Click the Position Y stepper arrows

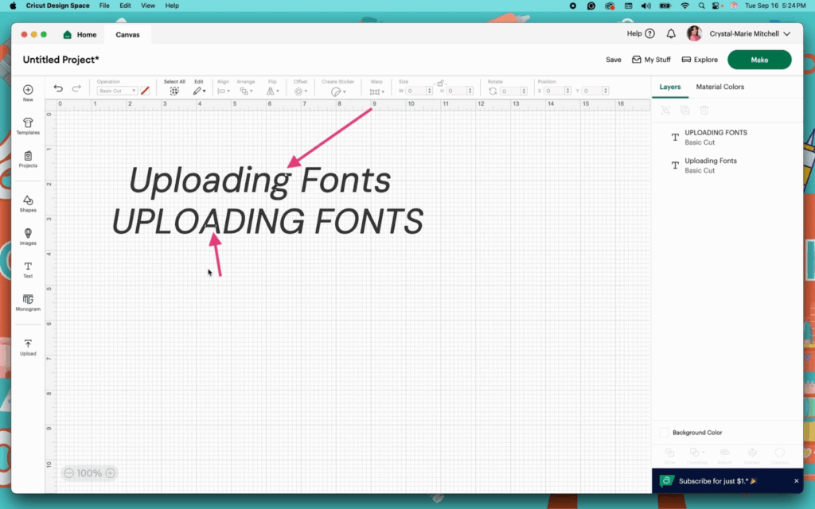tap(606, 91)
